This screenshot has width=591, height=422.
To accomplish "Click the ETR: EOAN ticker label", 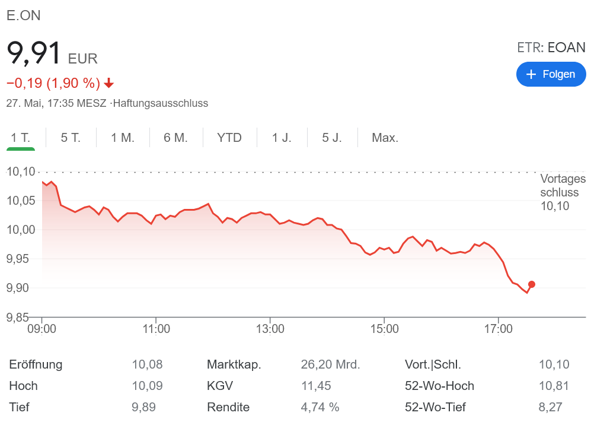I will [551, 48].
